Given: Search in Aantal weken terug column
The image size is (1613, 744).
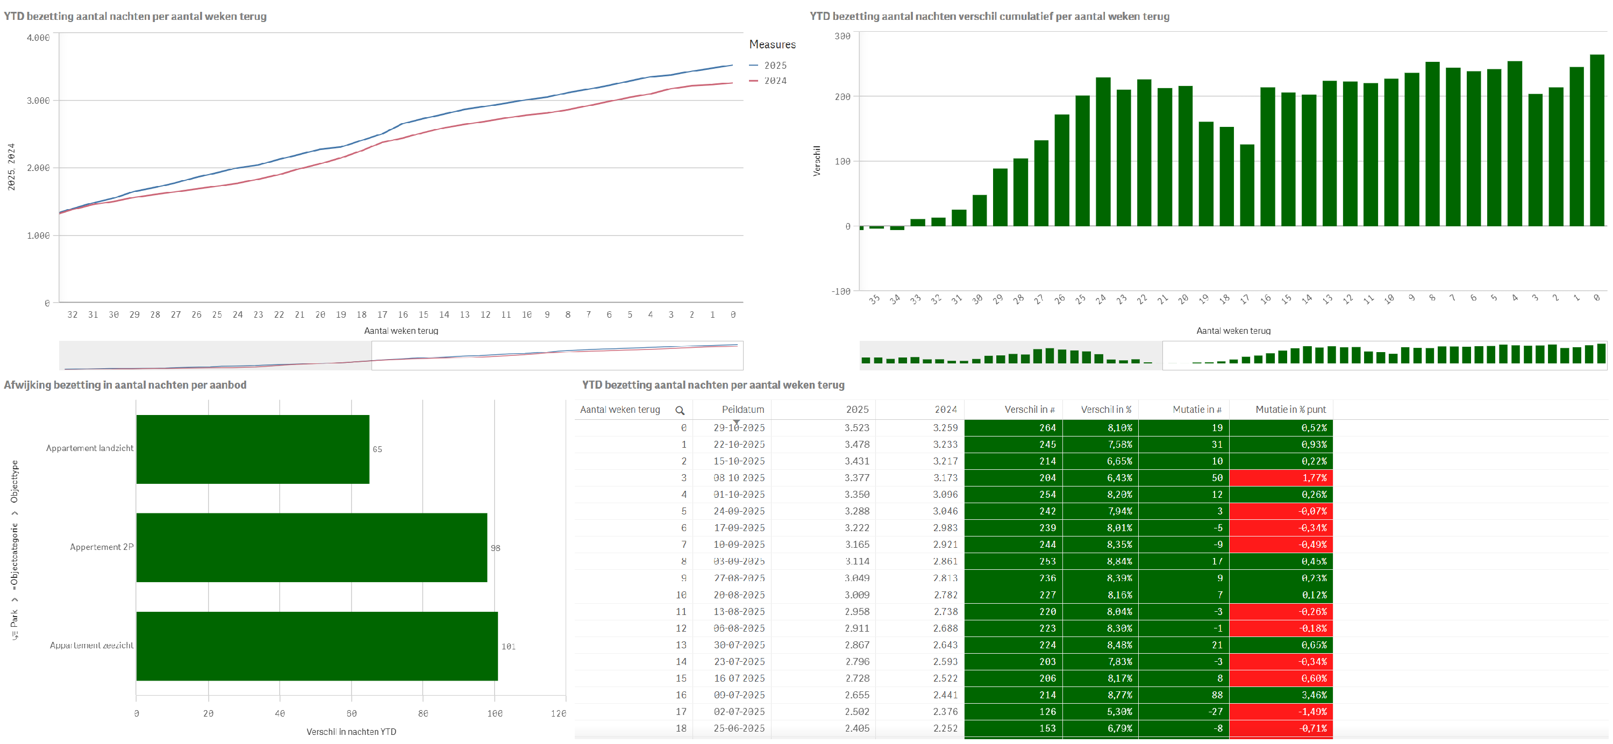Looking at the screenshot, I should pyautogui.click(x=680, y=410).
